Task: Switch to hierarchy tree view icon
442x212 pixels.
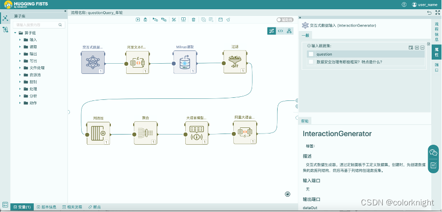Action: [289, 31]
